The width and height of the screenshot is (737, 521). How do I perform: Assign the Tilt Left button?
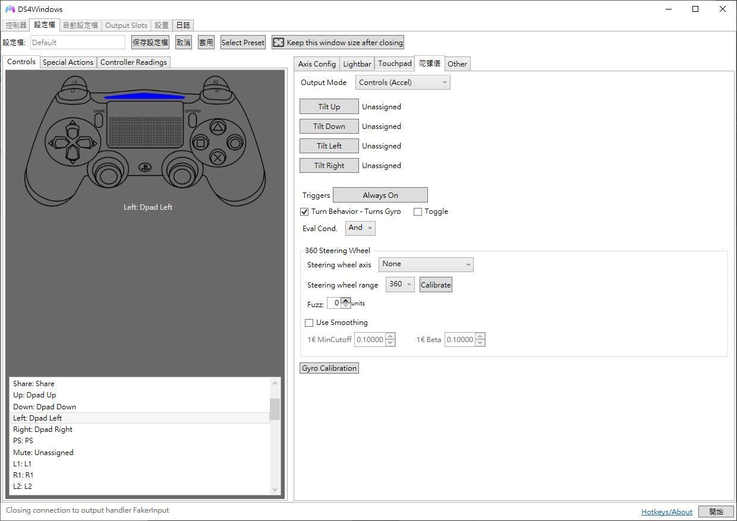pyautogui.click(x=329, y=146)
